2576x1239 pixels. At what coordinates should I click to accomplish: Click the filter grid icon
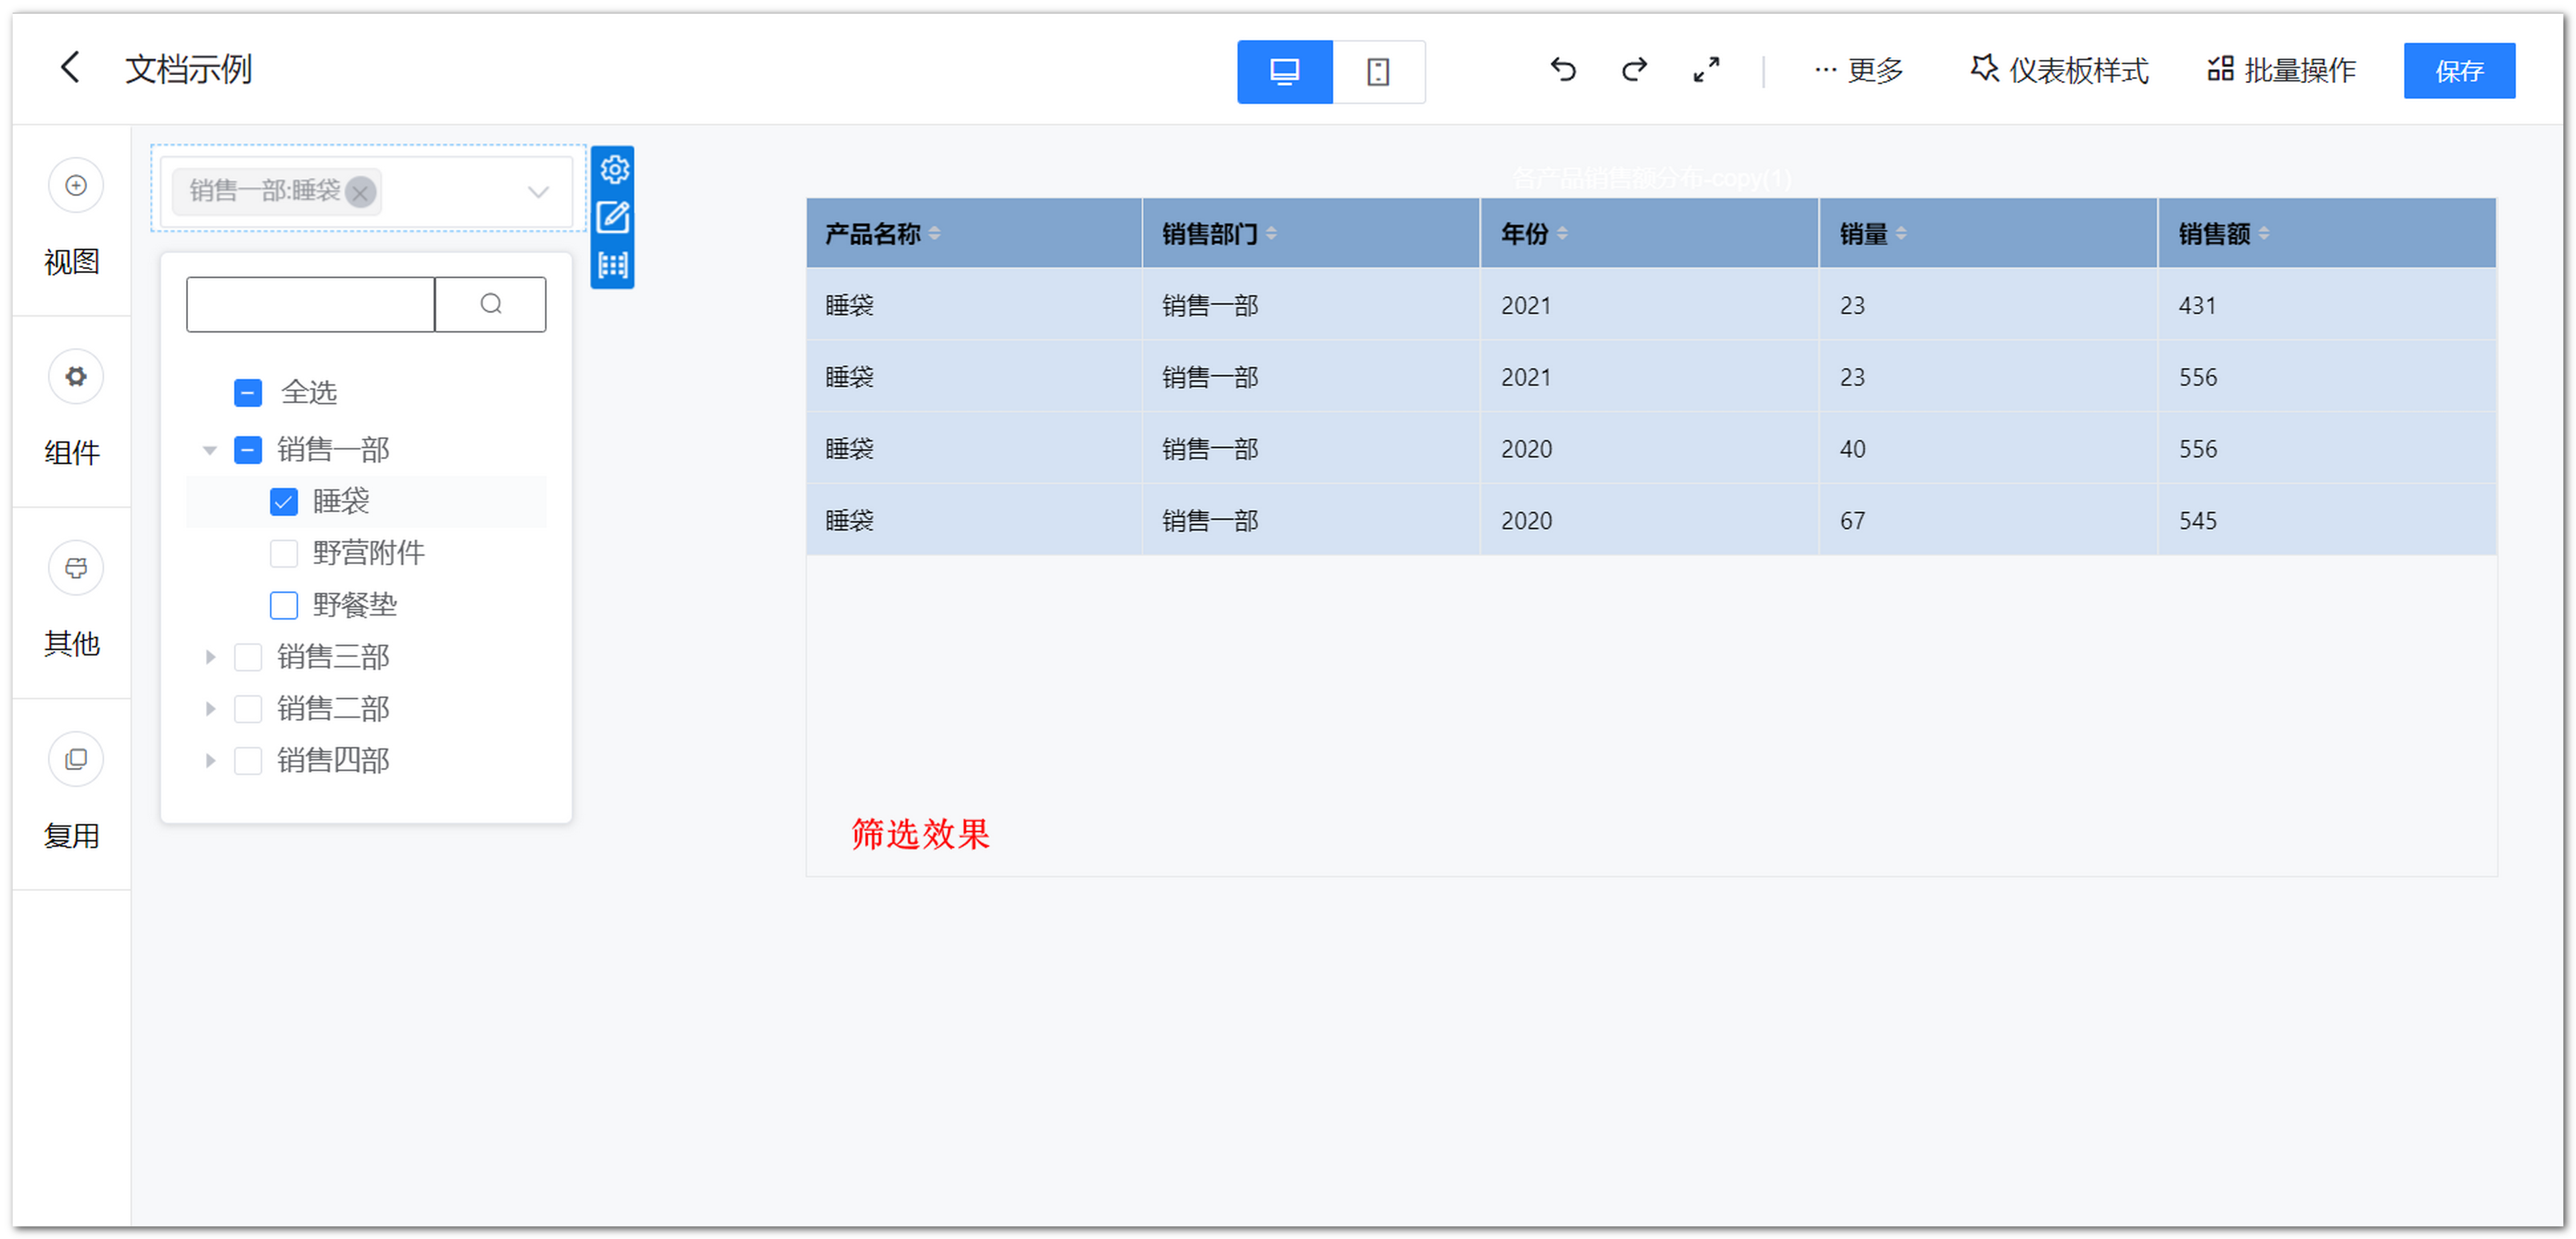coord(614,265)
